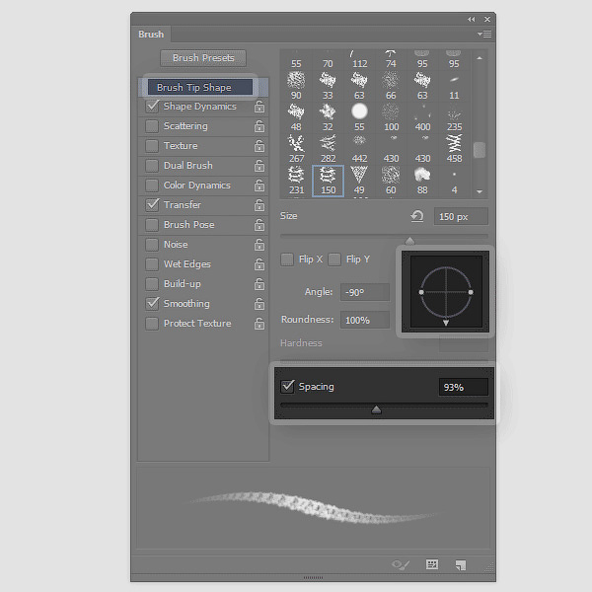The height and width of the screenshot is (592, 592).
Task: Click the Size slider handle
Action: (409, 241)
